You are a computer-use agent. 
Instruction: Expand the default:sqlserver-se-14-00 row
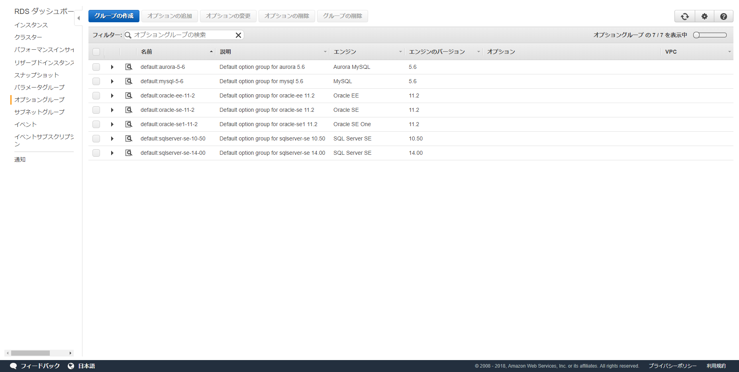pos(112,153)
